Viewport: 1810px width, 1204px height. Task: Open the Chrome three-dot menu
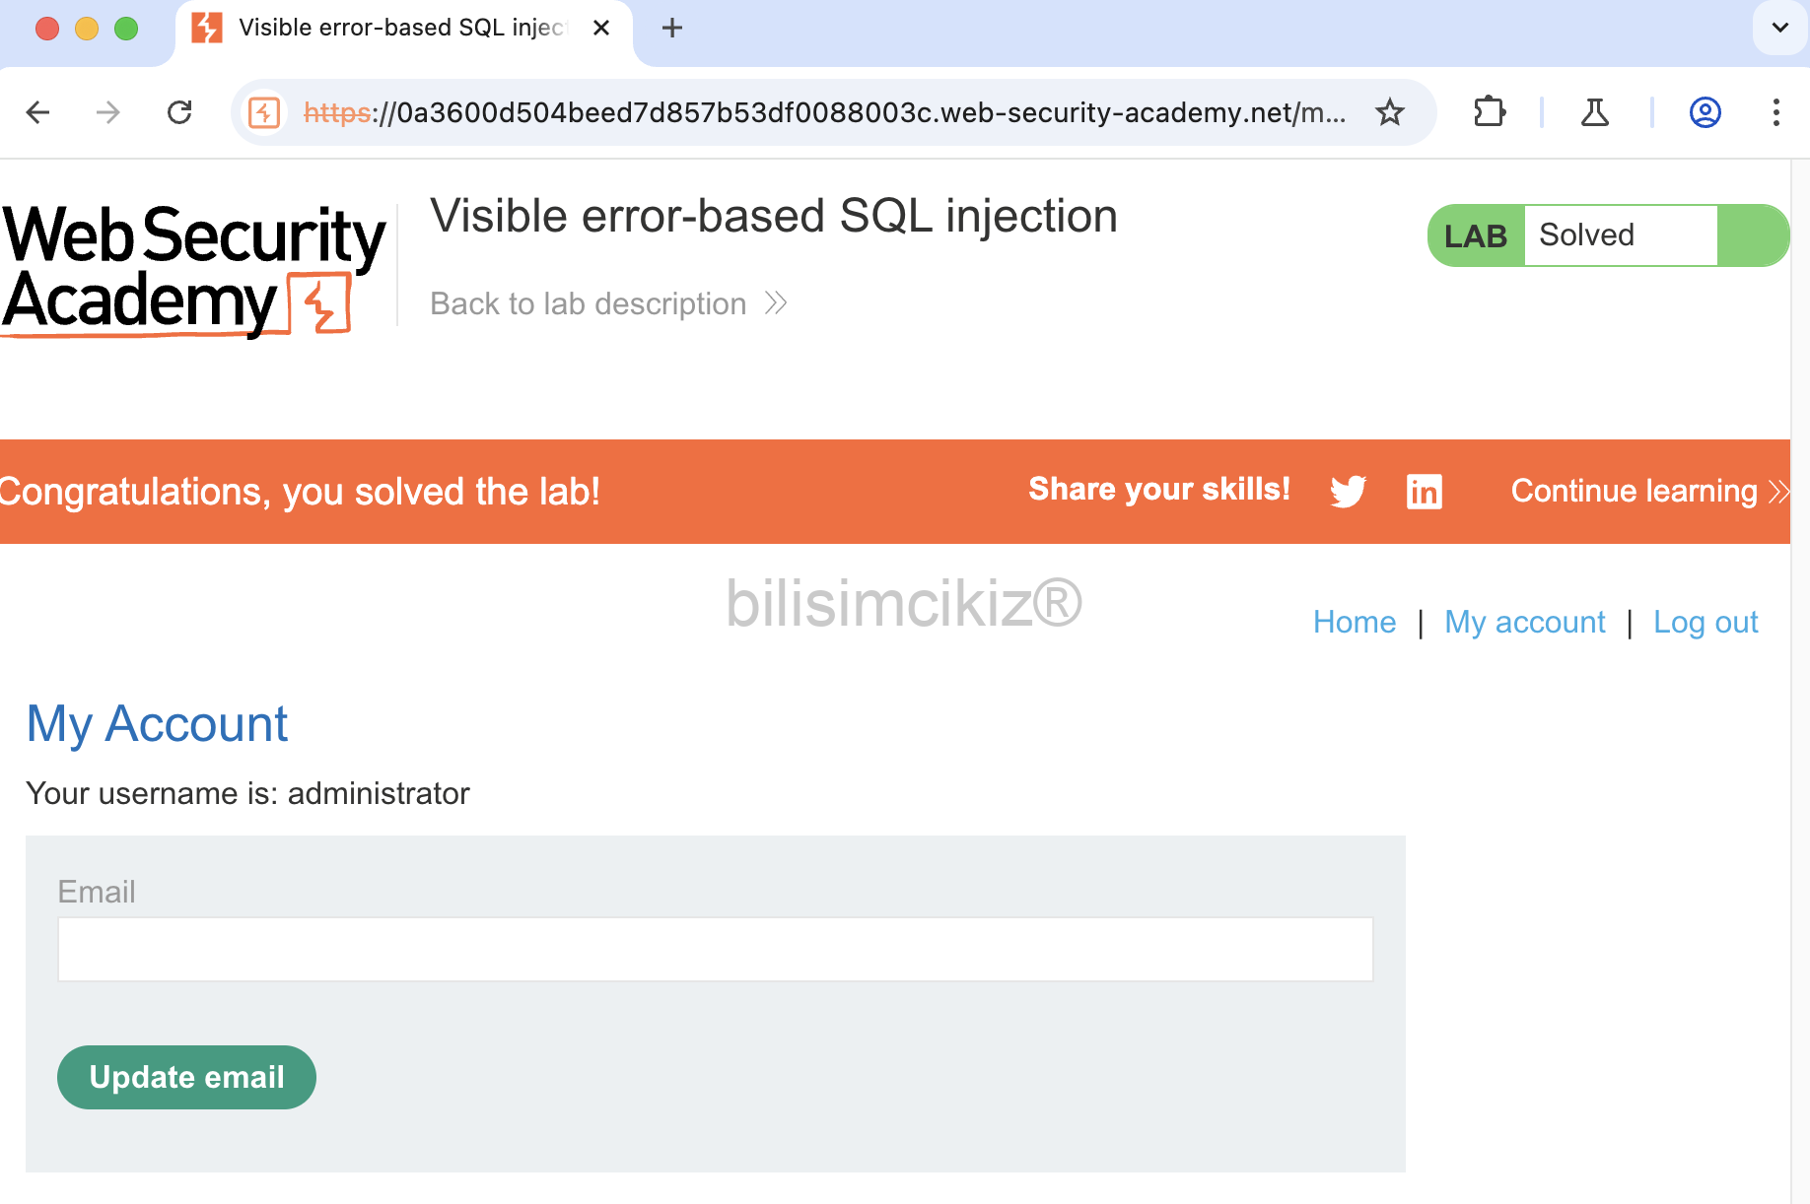coord(1776,112)
